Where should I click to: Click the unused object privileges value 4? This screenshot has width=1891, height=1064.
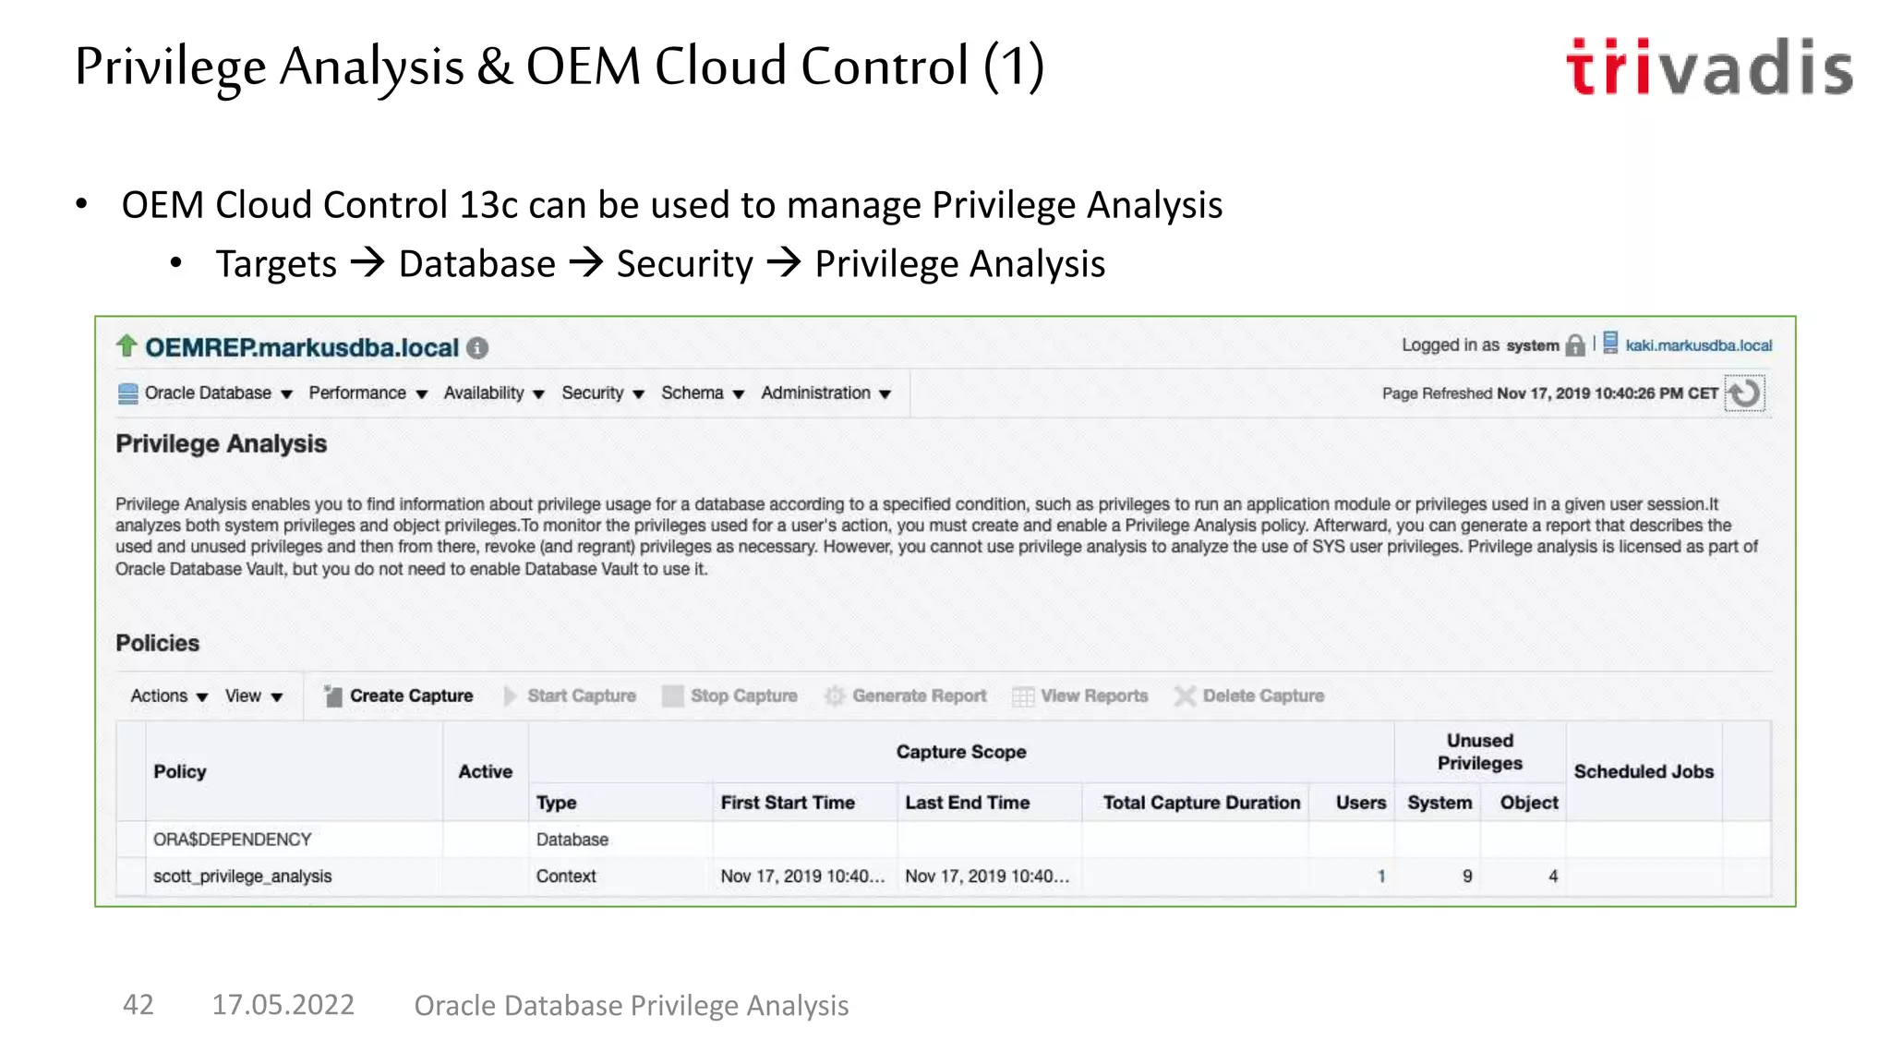pyautogui.click(x=1553, y=876)
